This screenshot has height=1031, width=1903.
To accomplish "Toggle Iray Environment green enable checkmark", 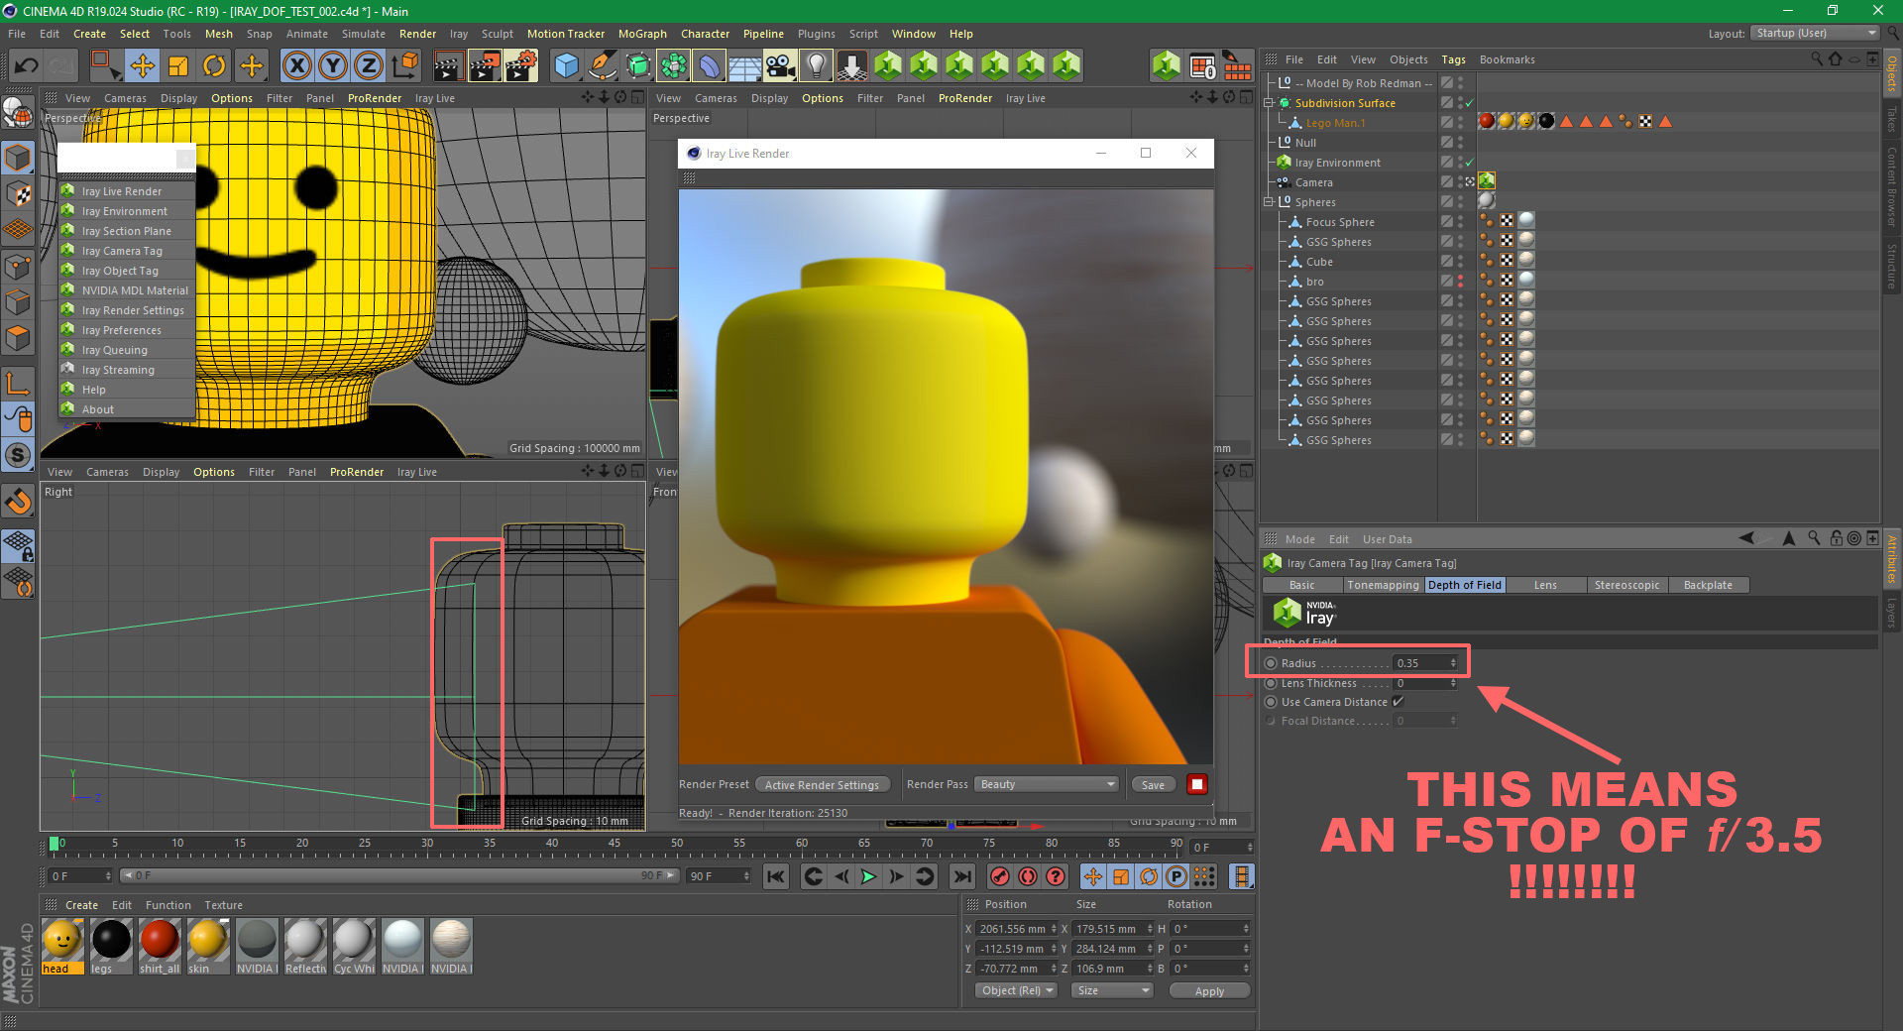I will (x=1470, y=163).
